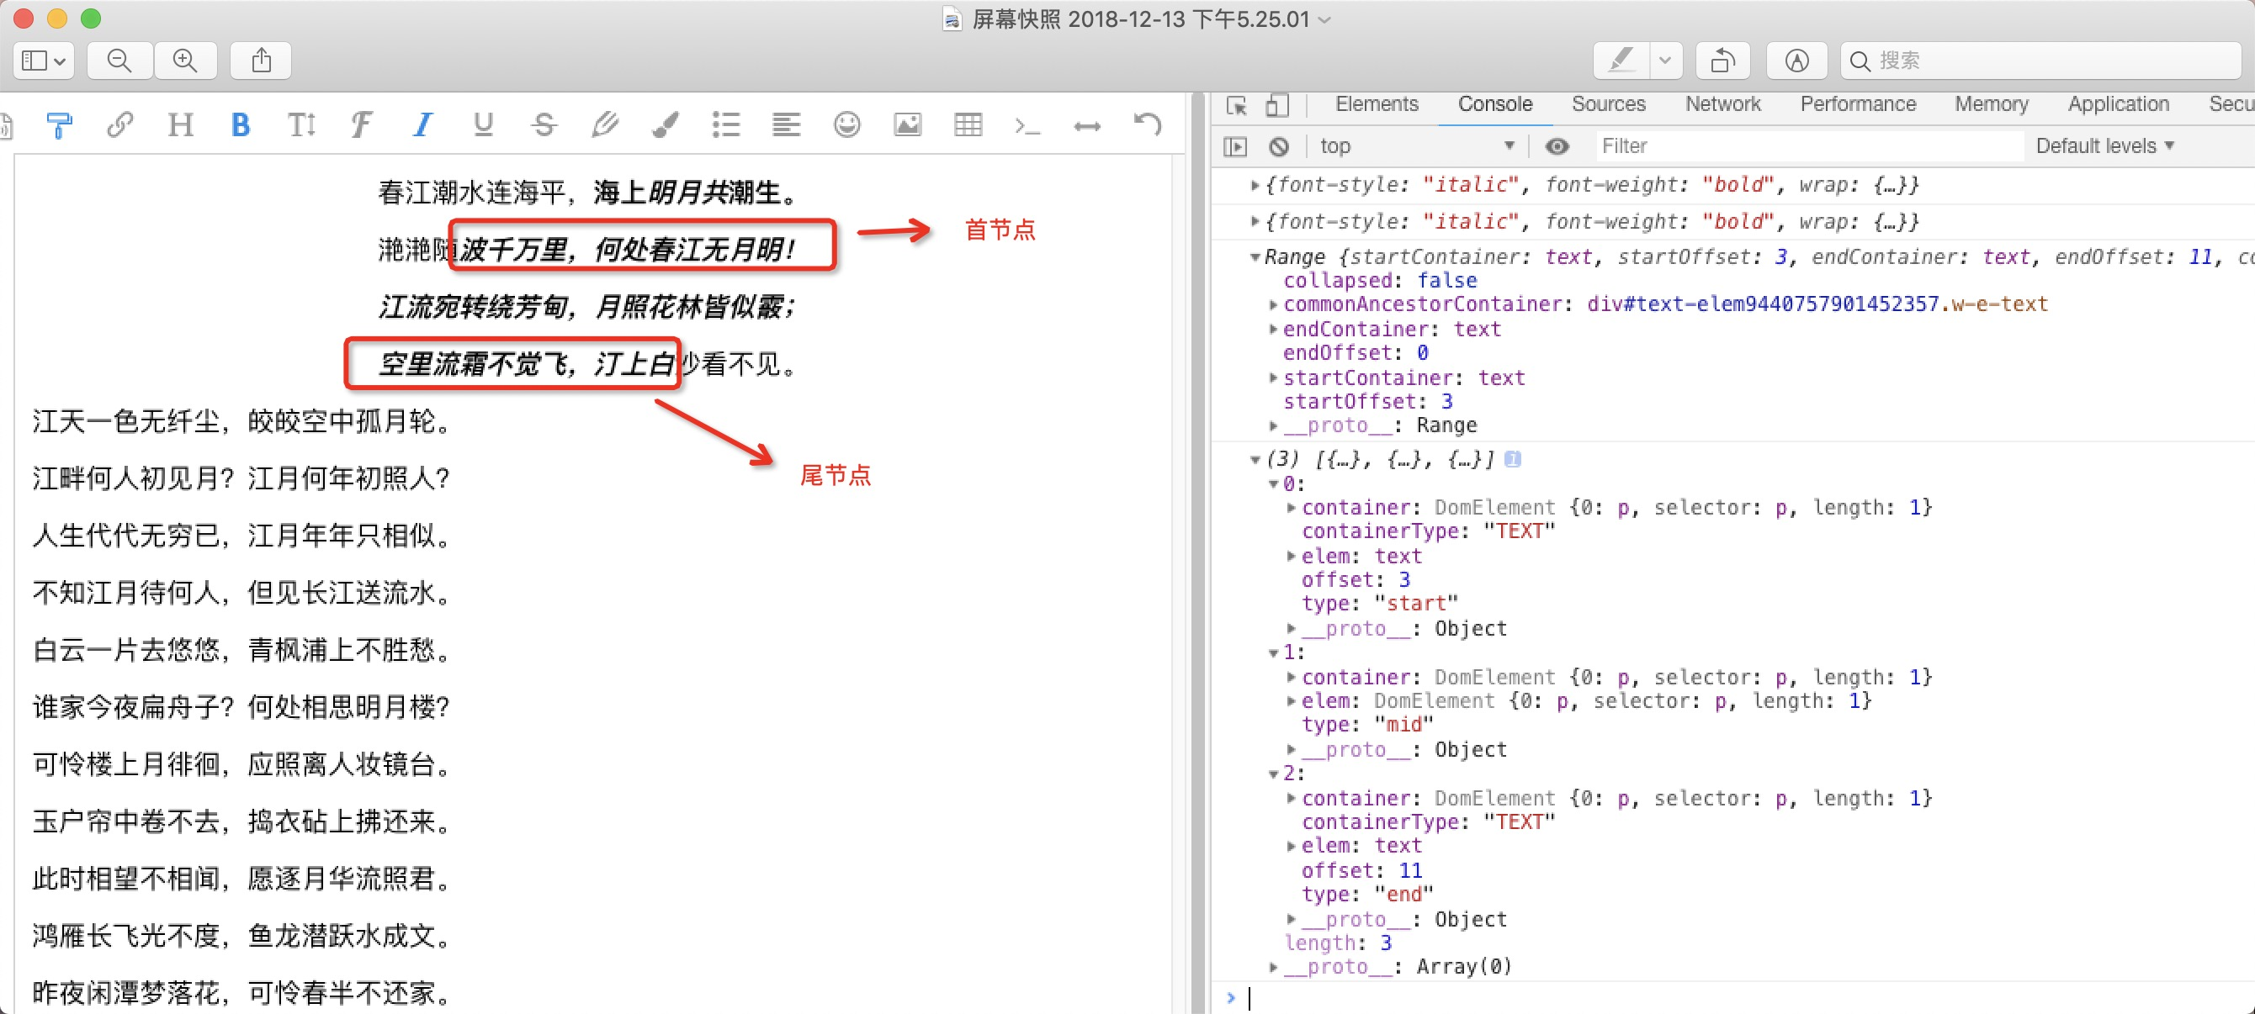Screen dimensions: 2255x1014
Task: Open the emoji picker icon
Action: pos(846,125)
